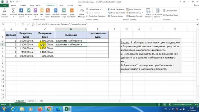This screenshot has width=199, height=112.
Task: Switch to Normal view in status bar
Action: click(x=159, y=105)
